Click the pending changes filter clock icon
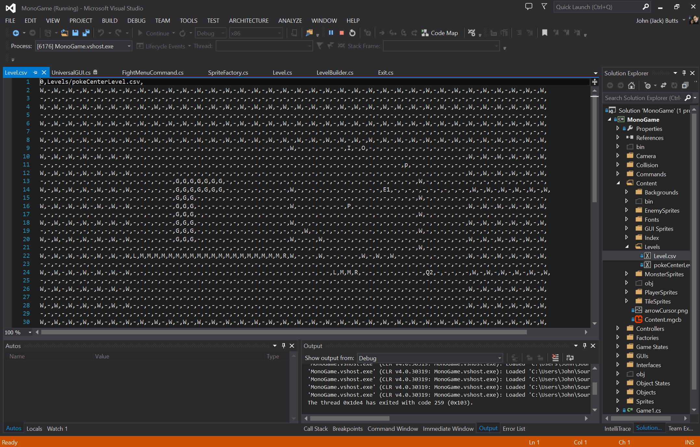This screenshot has height=447, width=700. 648,85
